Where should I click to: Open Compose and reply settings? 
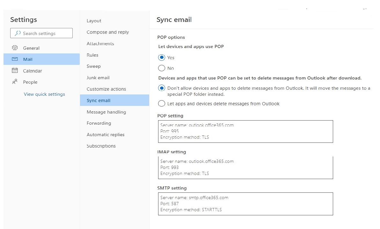108,32
